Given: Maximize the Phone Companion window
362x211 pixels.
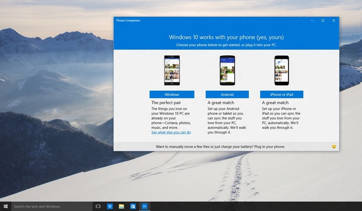Looking at the screenshot, I should [x=323, y=20].
